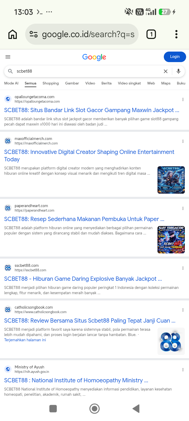Tap the Ministry of Ayush globe favicon
Image resolution: width=189 pixels, height=421 pixels.
click(x=8, y=369)
